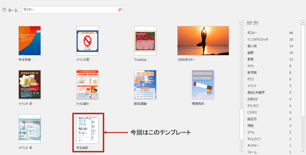Open the 年末年始 poster template
Viewport: 306px width, 155px height.
[x=30, y=41]
